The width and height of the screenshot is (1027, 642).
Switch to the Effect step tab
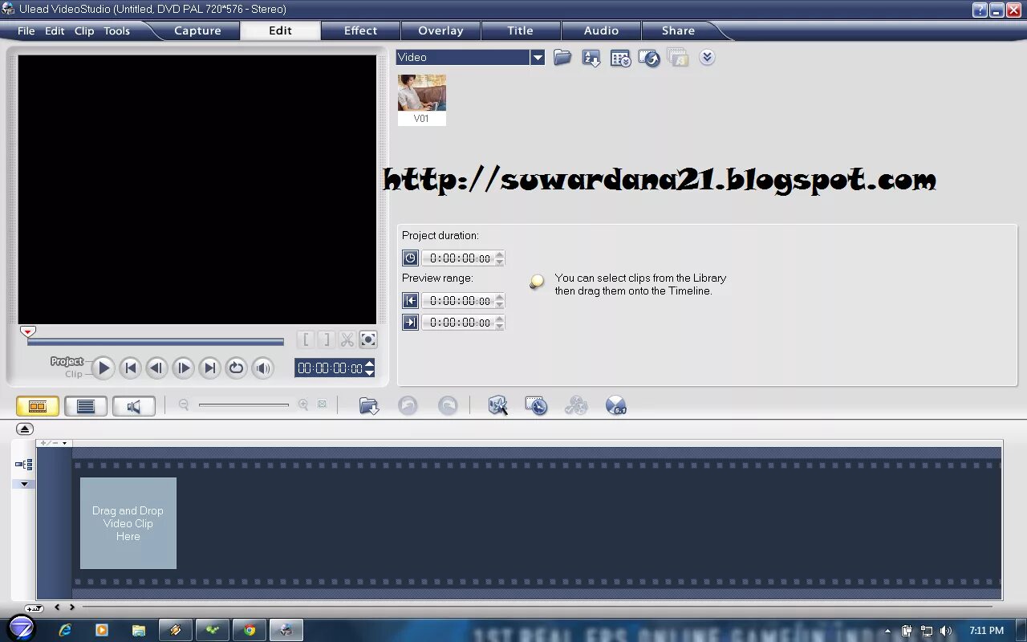(360, 30)
